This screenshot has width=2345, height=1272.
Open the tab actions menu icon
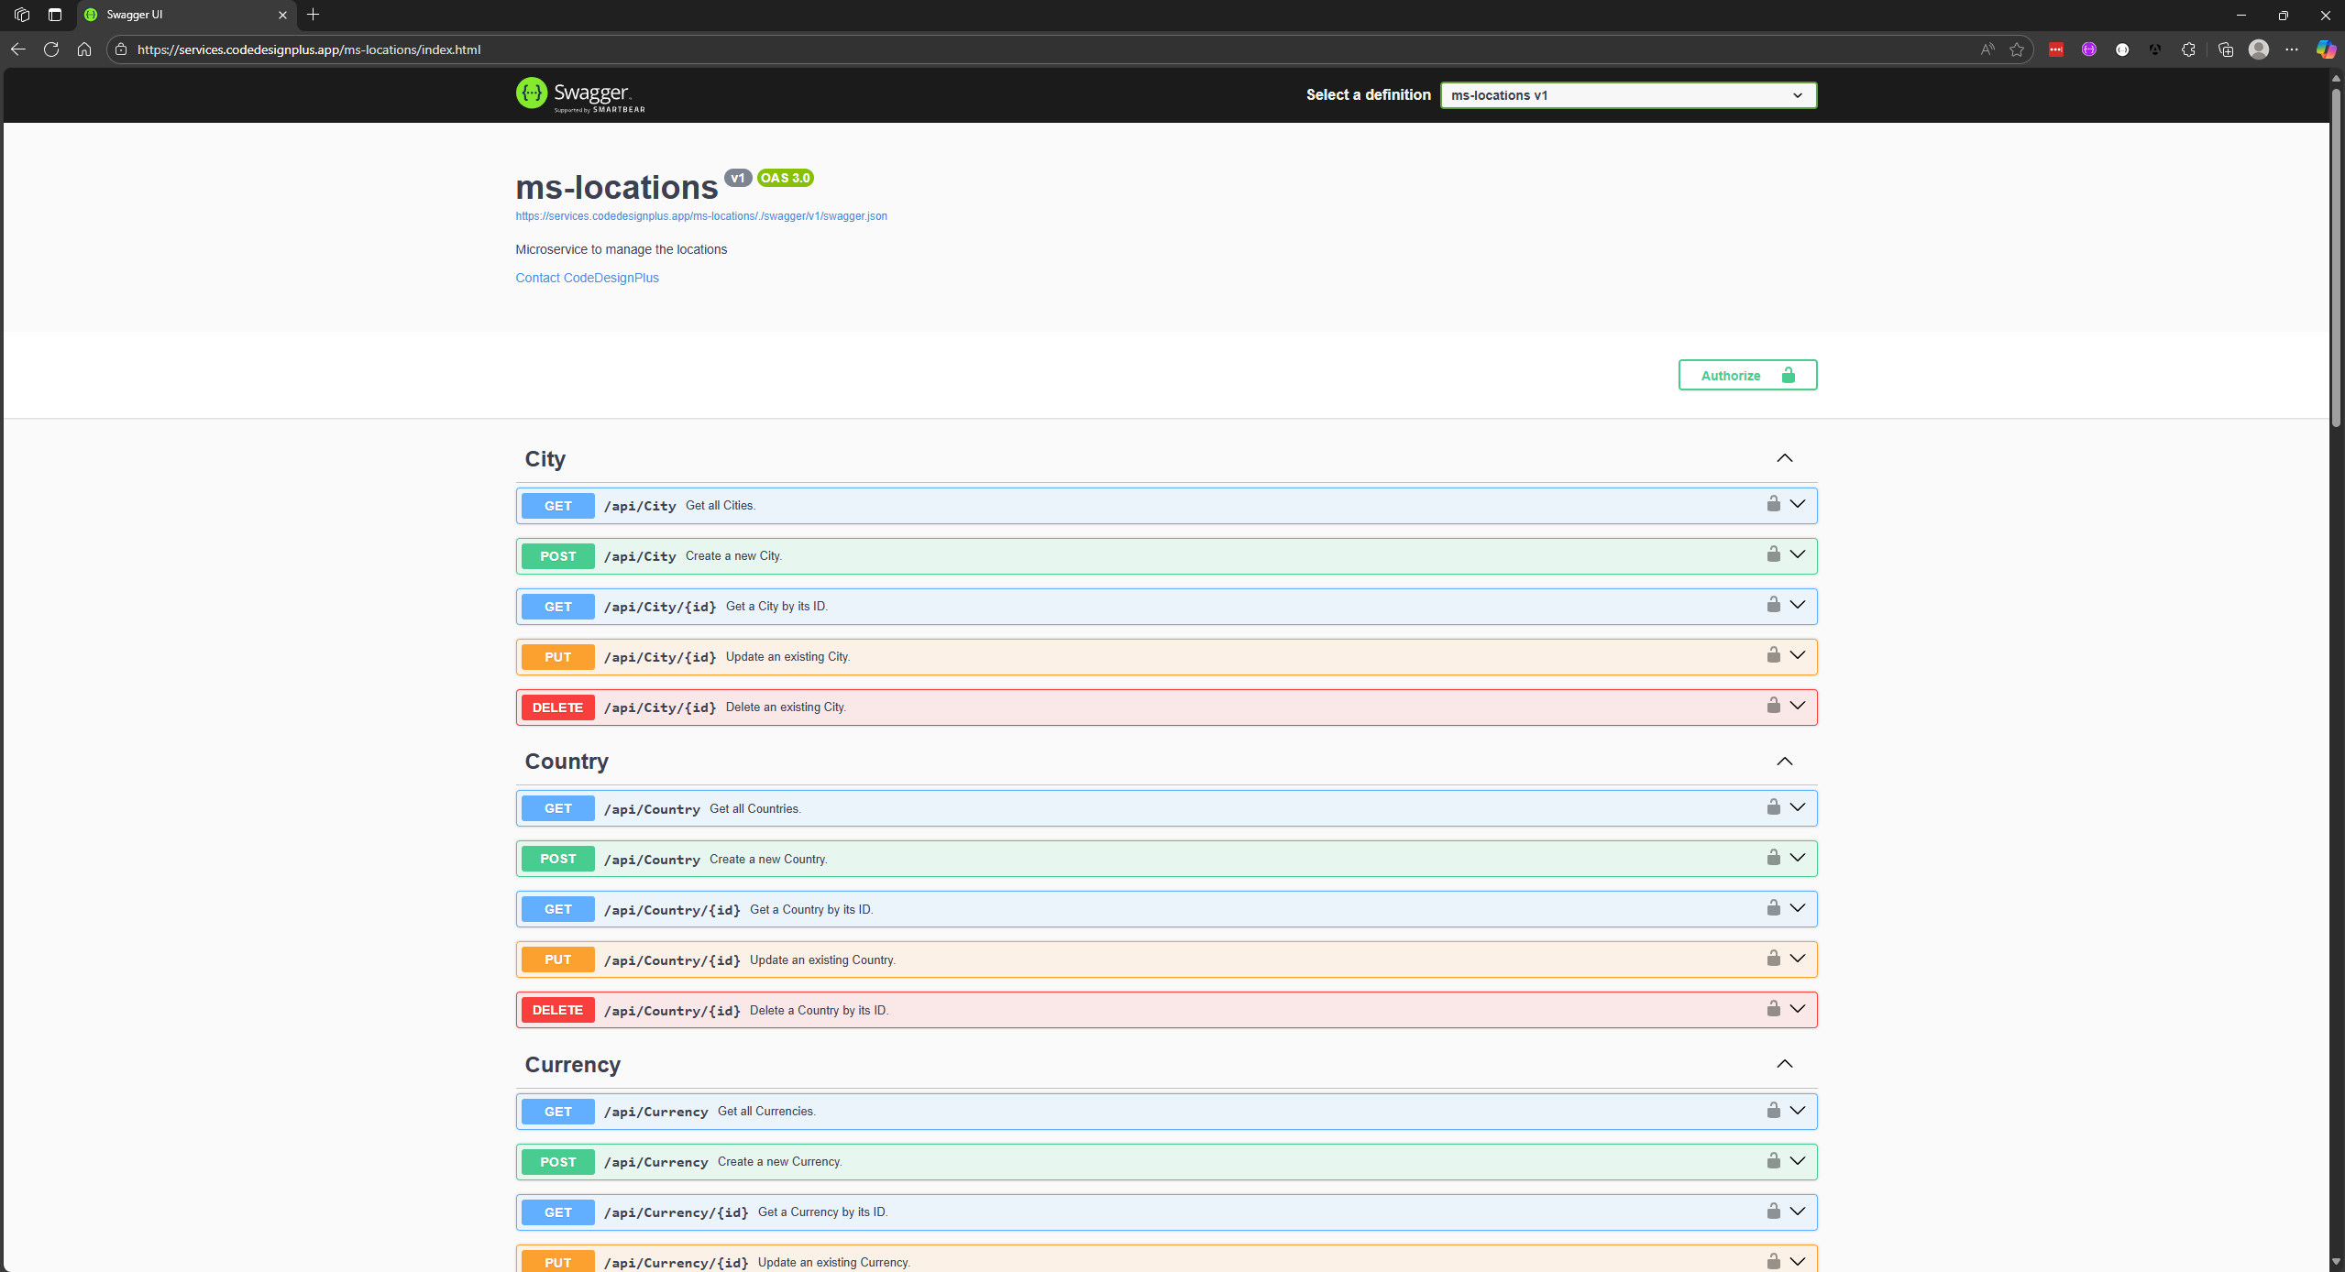[x=55, y=15]
